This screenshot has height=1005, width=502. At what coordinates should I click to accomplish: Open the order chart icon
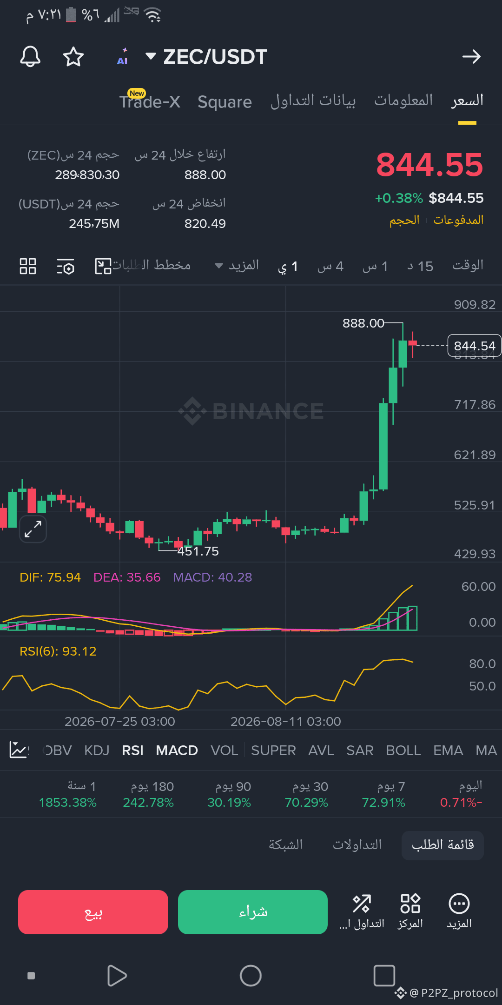103,266
